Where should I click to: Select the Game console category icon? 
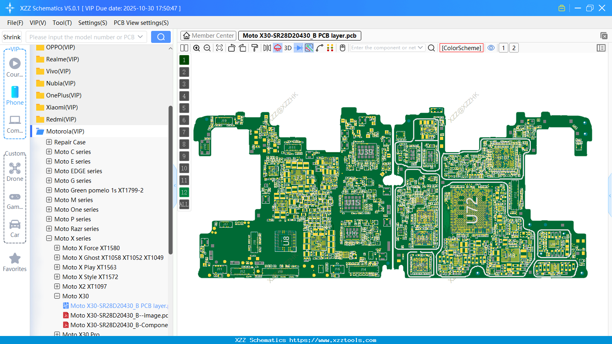[x=15, y=200]
